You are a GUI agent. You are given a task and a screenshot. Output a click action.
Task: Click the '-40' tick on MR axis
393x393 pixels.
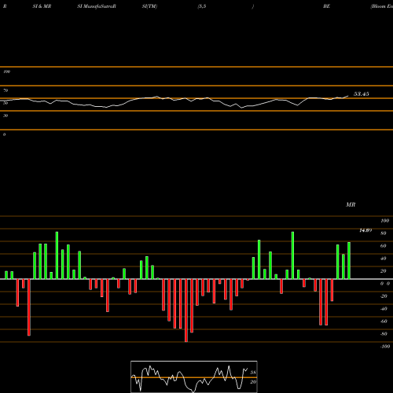[x=384, y=309]
